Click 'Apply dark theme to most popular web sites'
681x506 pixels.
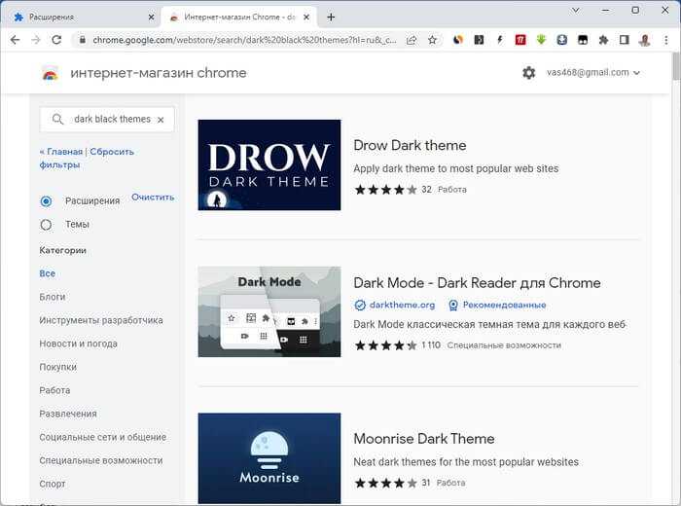(x=456, y=168)
